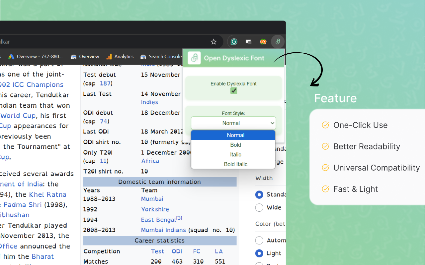The height and width of the screenshot is (265, 425).
Task: Open the East Bengal team link
Action: click(x=158, y=220)
